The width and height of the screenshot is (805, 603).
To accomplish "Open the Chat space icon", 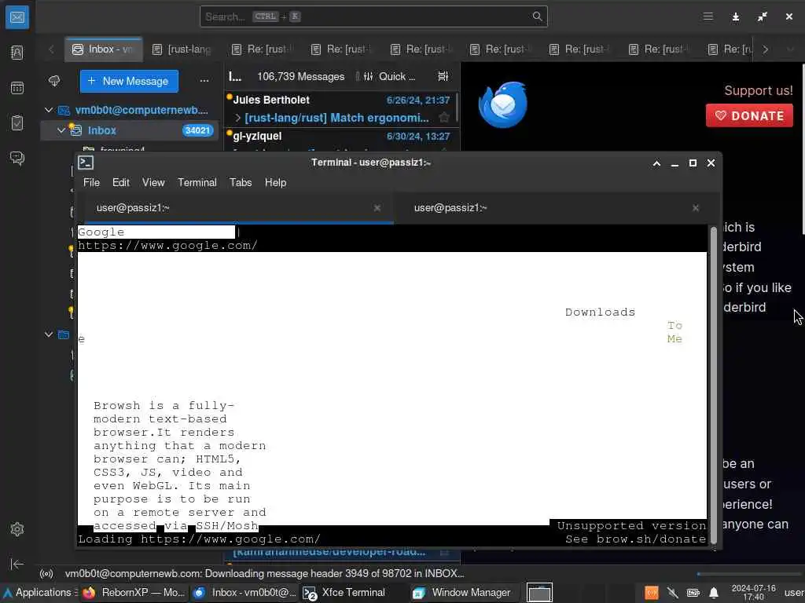I will [x=17, y=158].
